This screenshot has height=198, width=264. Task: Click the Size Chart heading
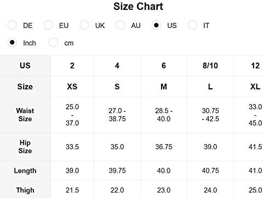click(138, 7)
